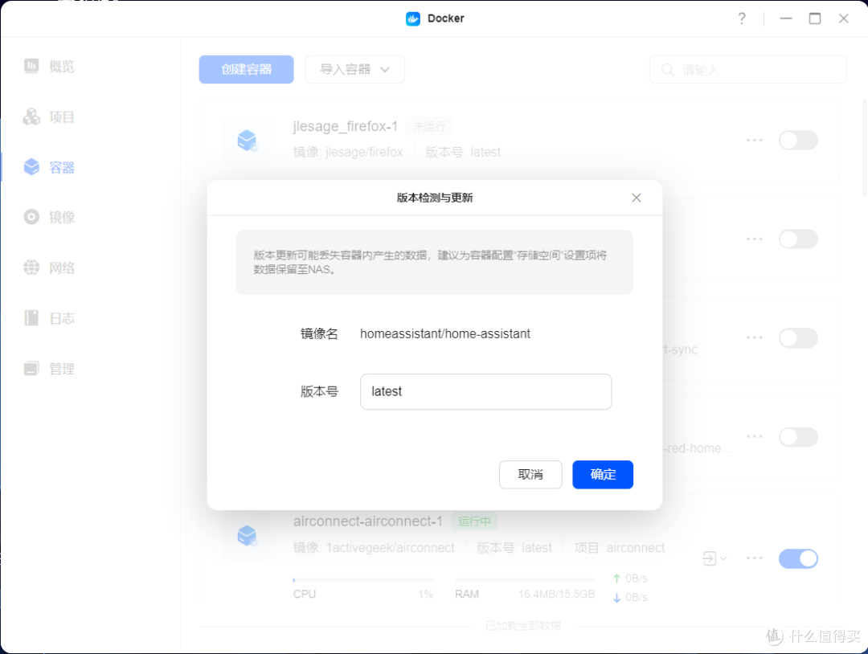This screenshot has width=868, height=654.
Task: Click the 概览 chart icon in sidebar
Action: click(x=31, y=66)
